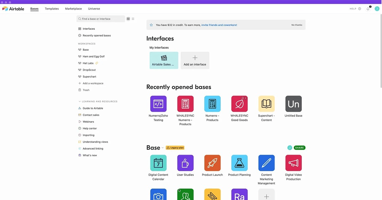Open the Digital Video Production megaphone base icon
Image resolution: width=382 pixels, height=200 pixels.
point(293,163)
